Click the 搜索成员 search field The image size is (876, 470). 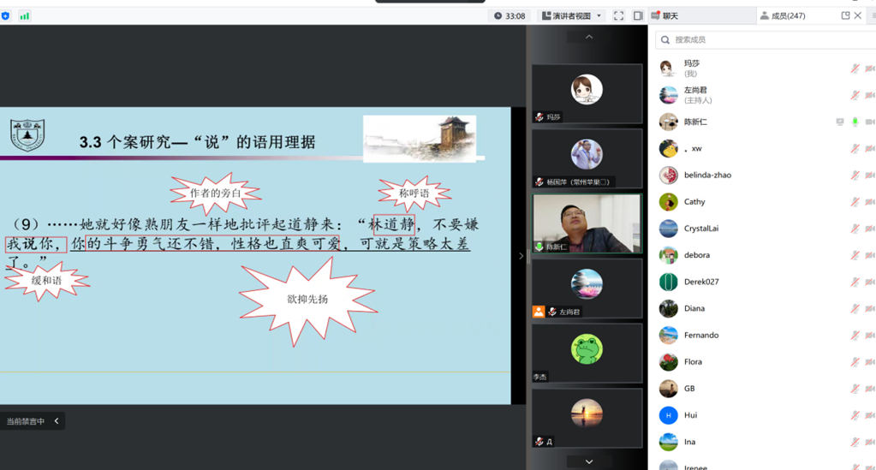click(x=762, y=39)
